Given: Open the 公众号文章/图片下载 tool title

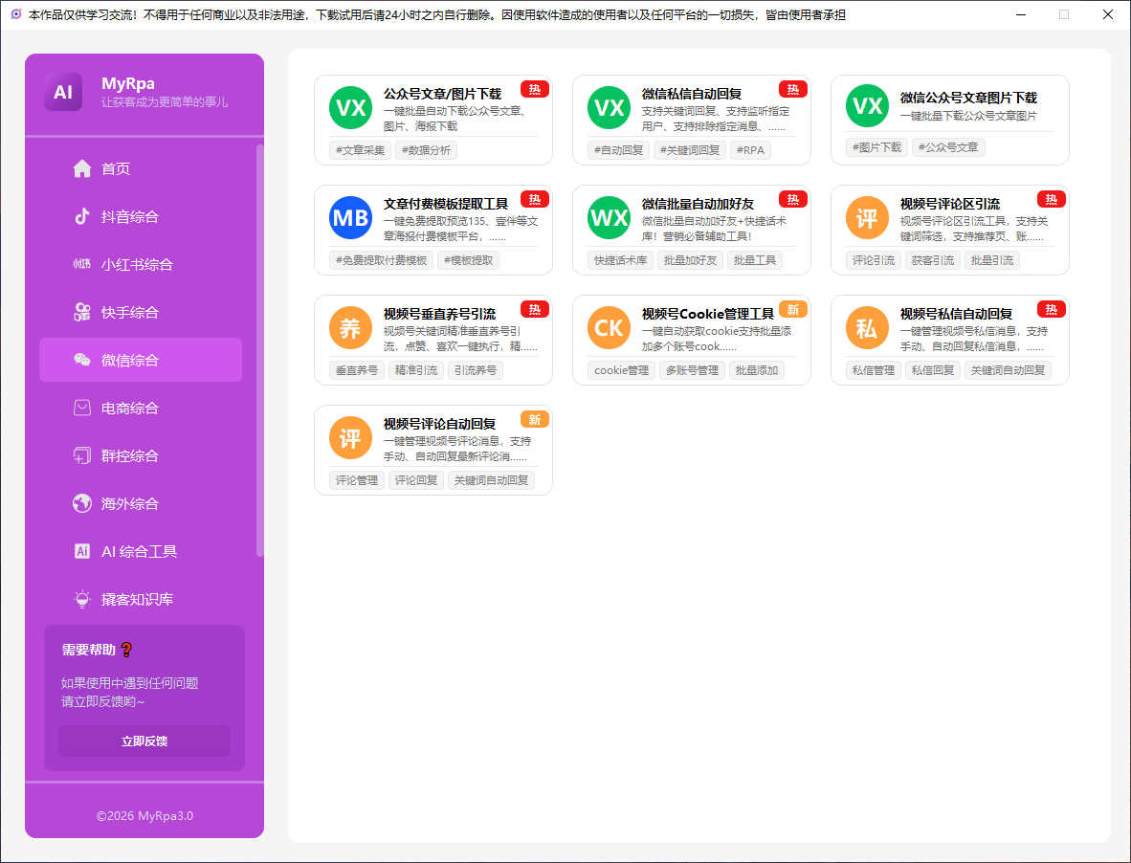Looking at the screenshot, I should click(442, 94).
